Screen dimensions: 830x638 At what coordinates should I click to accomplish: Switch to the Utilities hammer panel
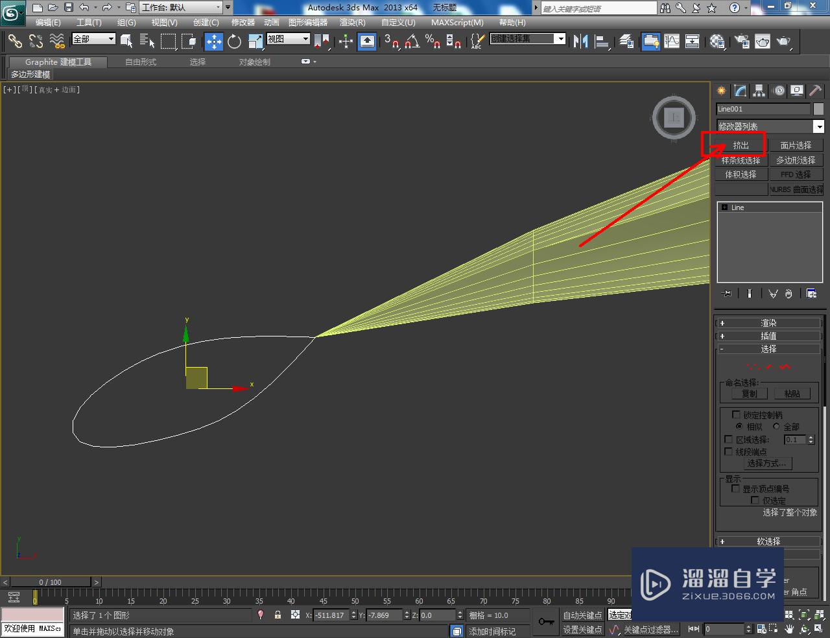816,91
